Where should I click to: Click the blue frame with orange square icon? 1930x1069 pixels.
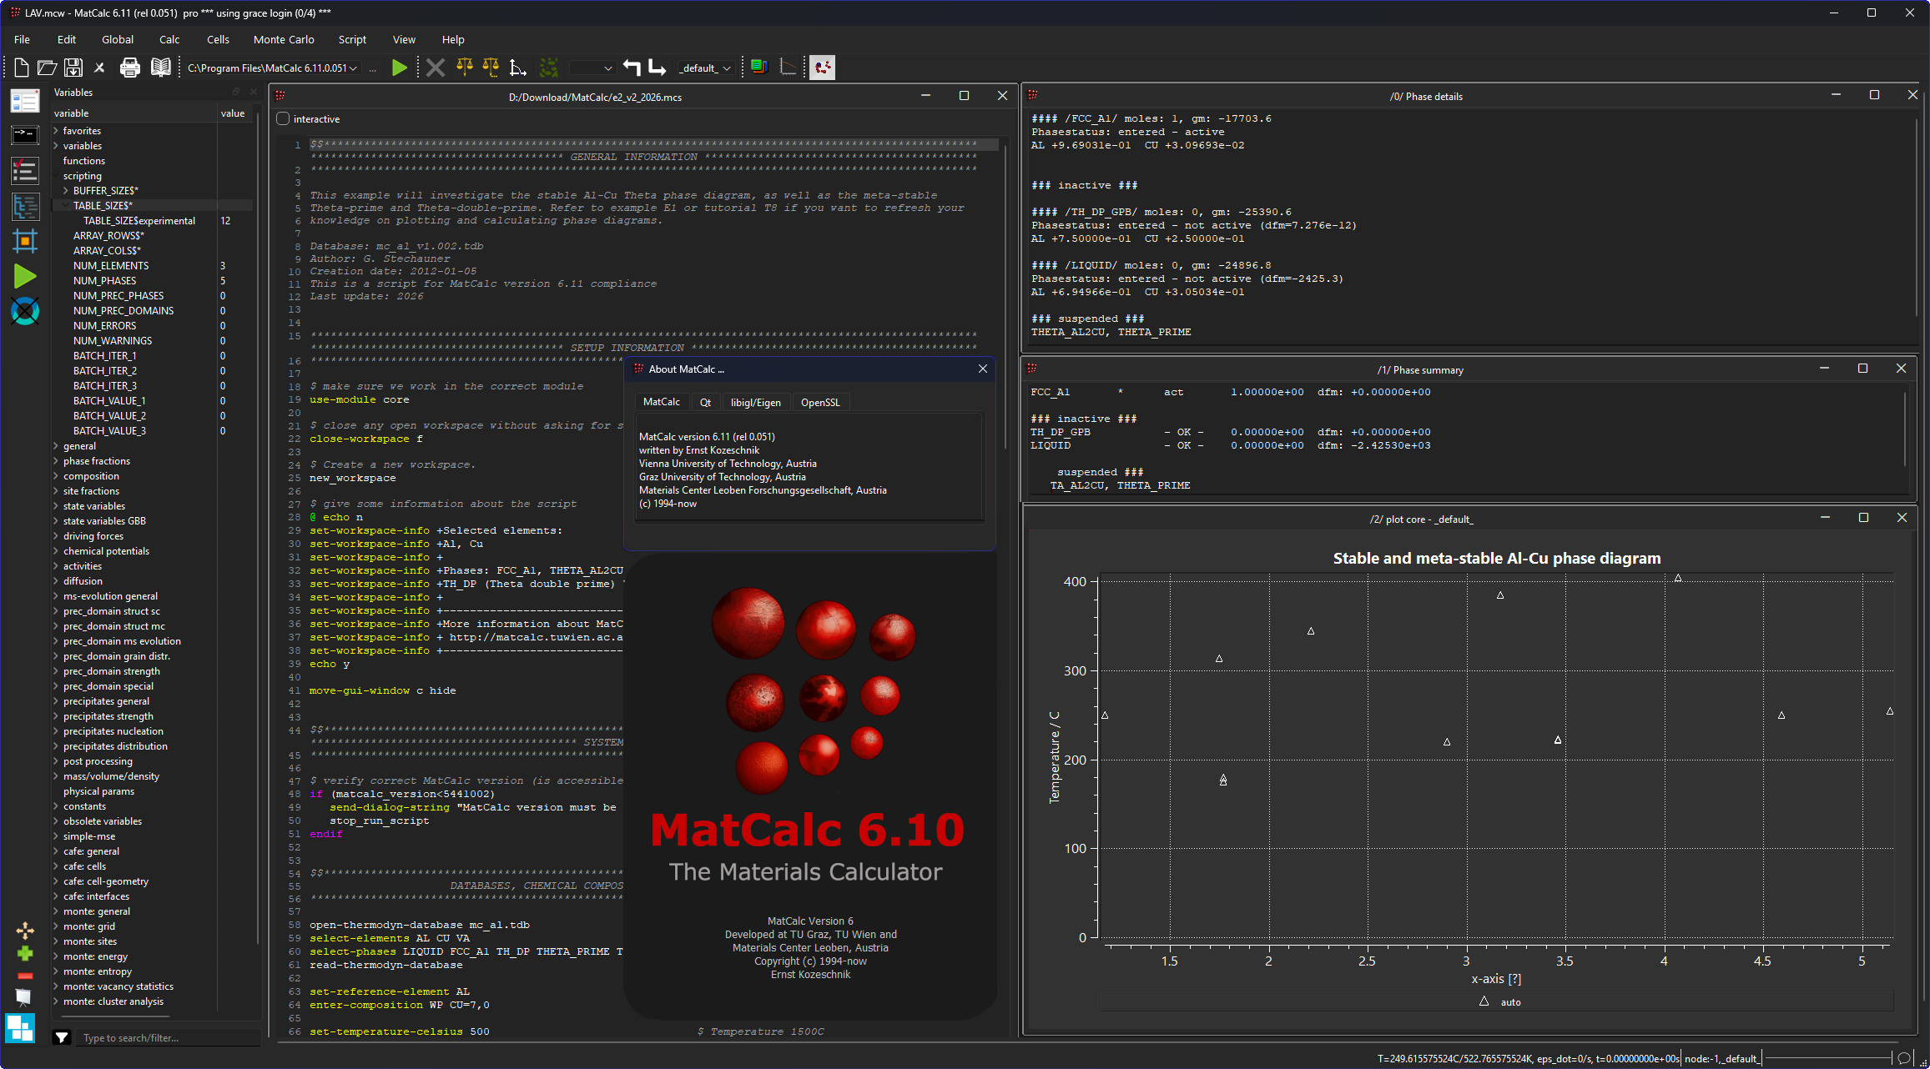tap(25, 242)
